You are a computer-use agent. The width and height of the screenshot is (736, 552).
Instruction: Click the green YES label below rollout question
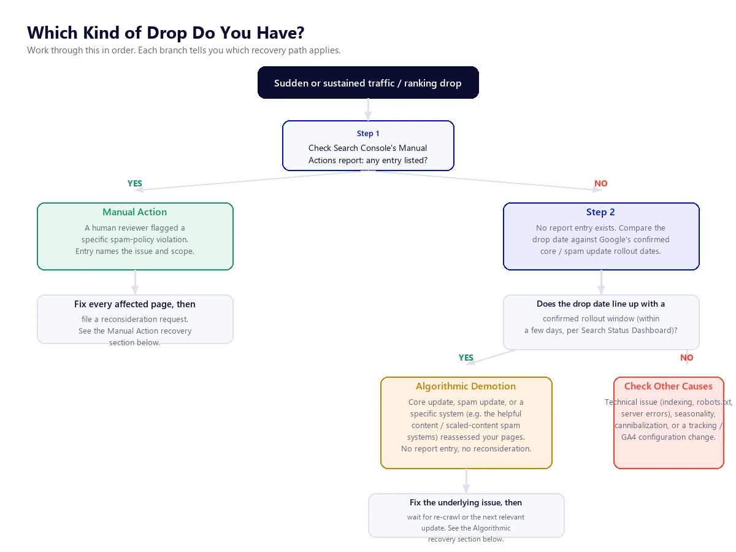coord(466,358)
